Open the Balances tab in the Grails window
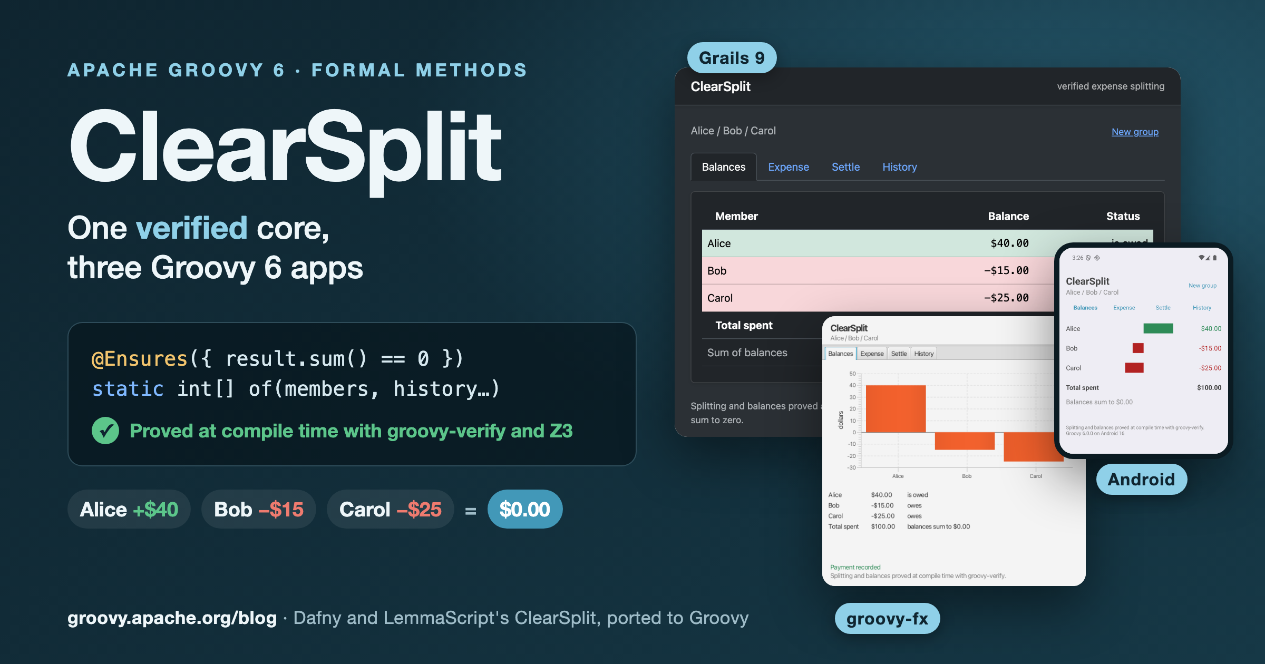Viewport: 1265px width, 664px height. point(724,167)
